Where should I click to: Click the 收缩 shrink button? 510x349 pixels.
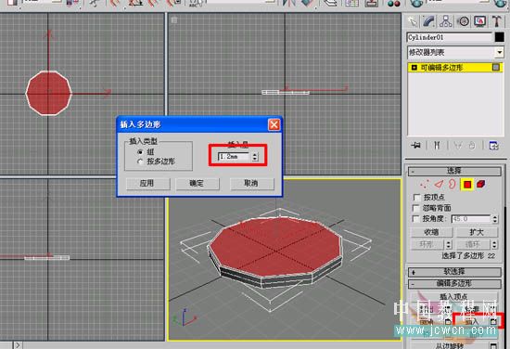tap(431, 232)
